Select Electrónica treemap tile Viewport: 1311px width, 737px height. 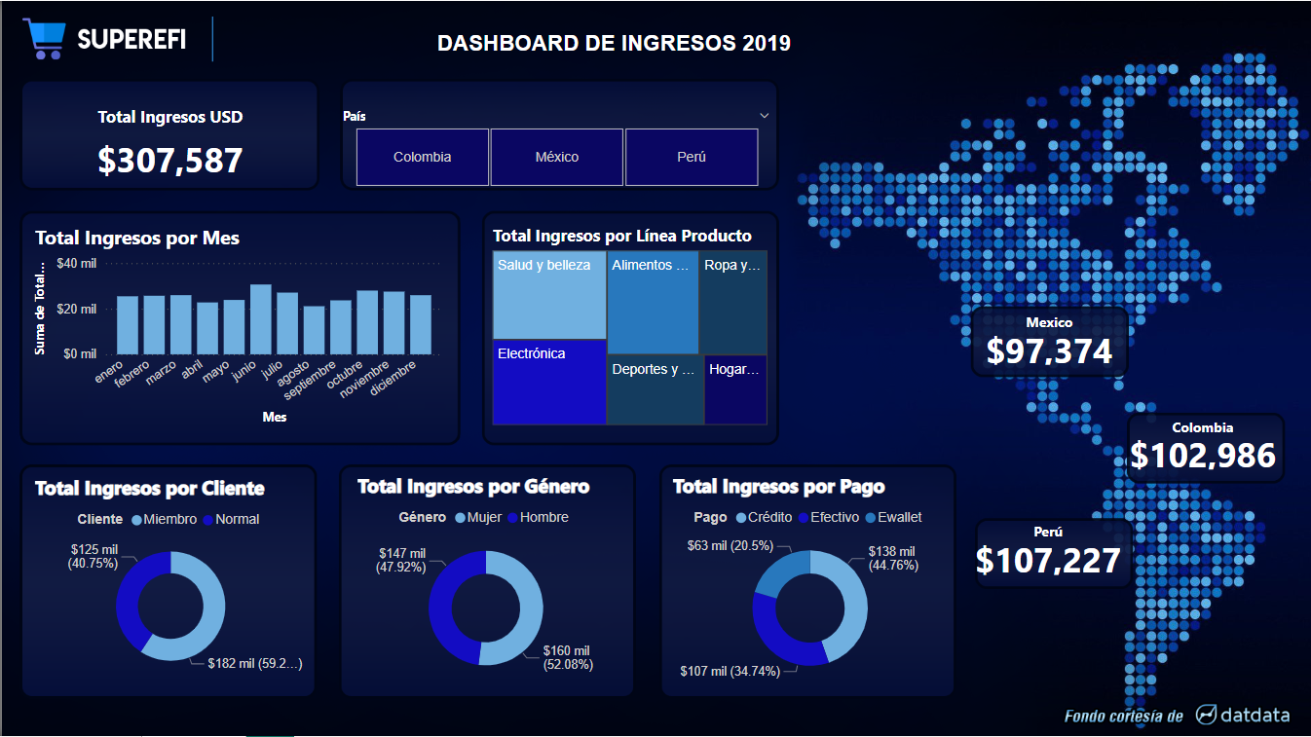click(x=549, y=382)
